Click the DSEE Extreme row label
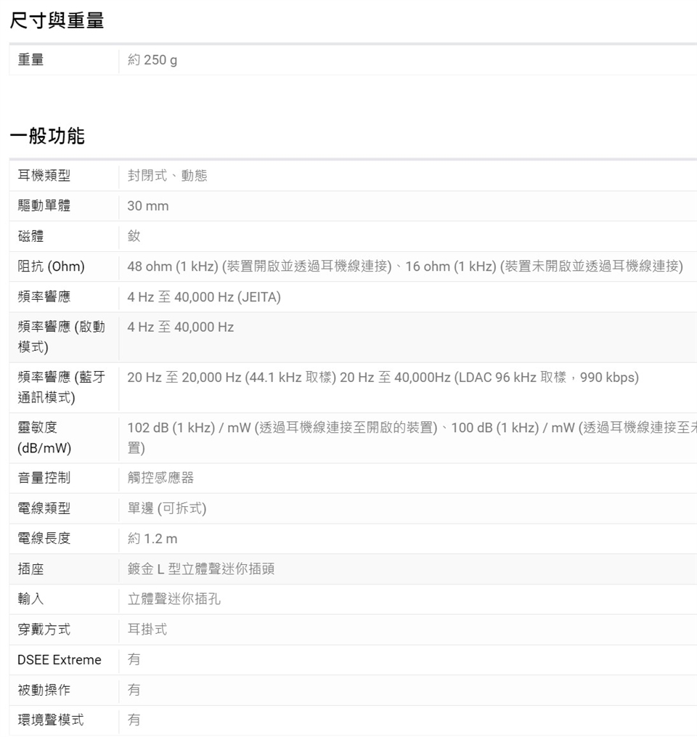 [59, 660]
